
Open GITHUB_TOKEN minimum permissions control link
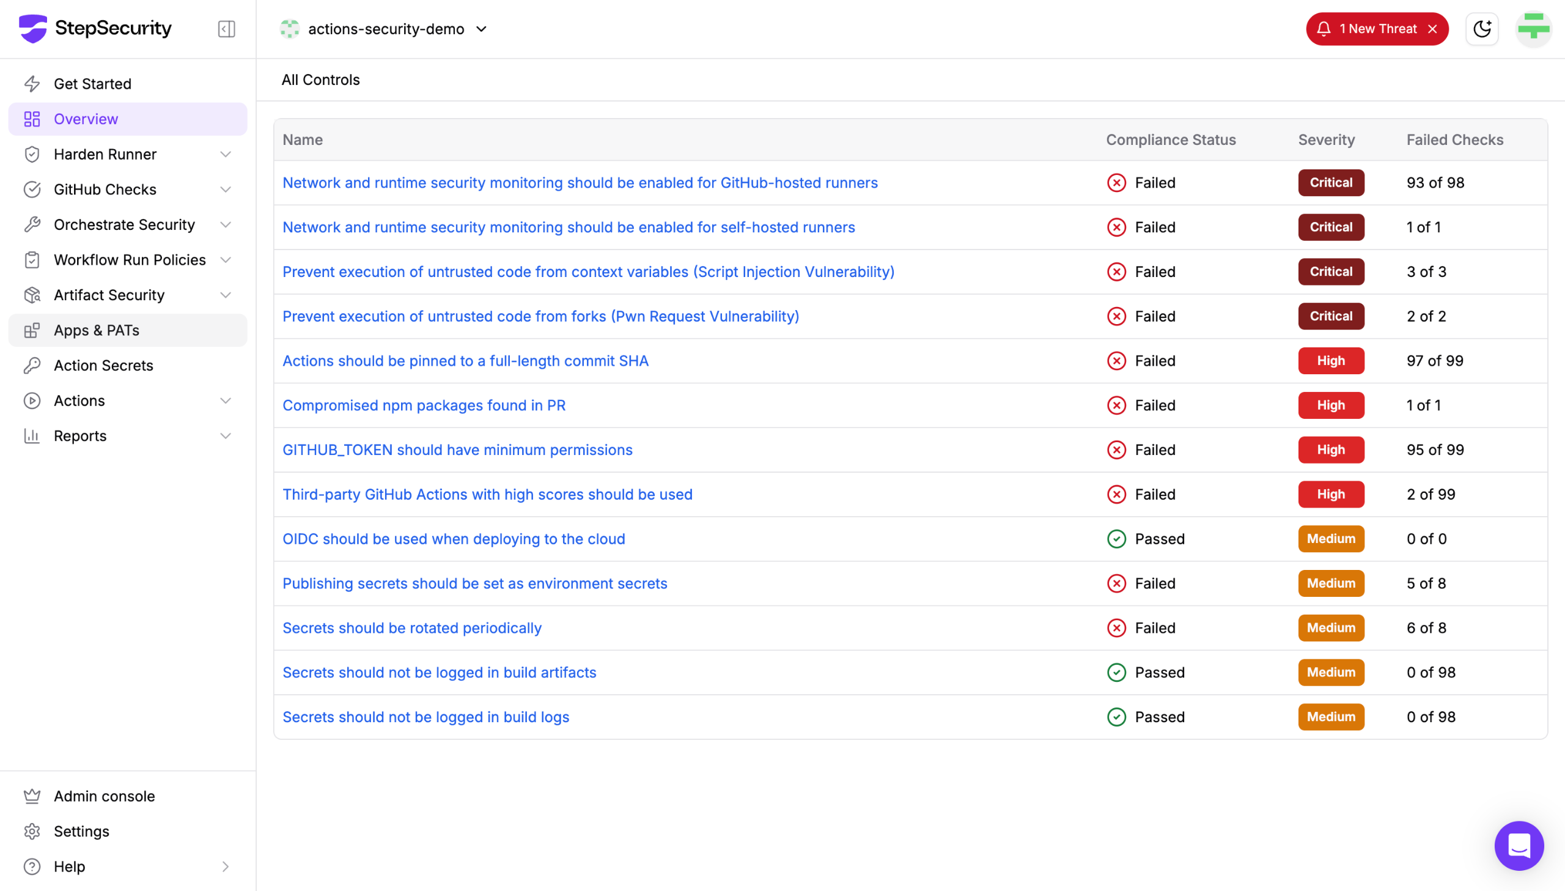(457, 450)
